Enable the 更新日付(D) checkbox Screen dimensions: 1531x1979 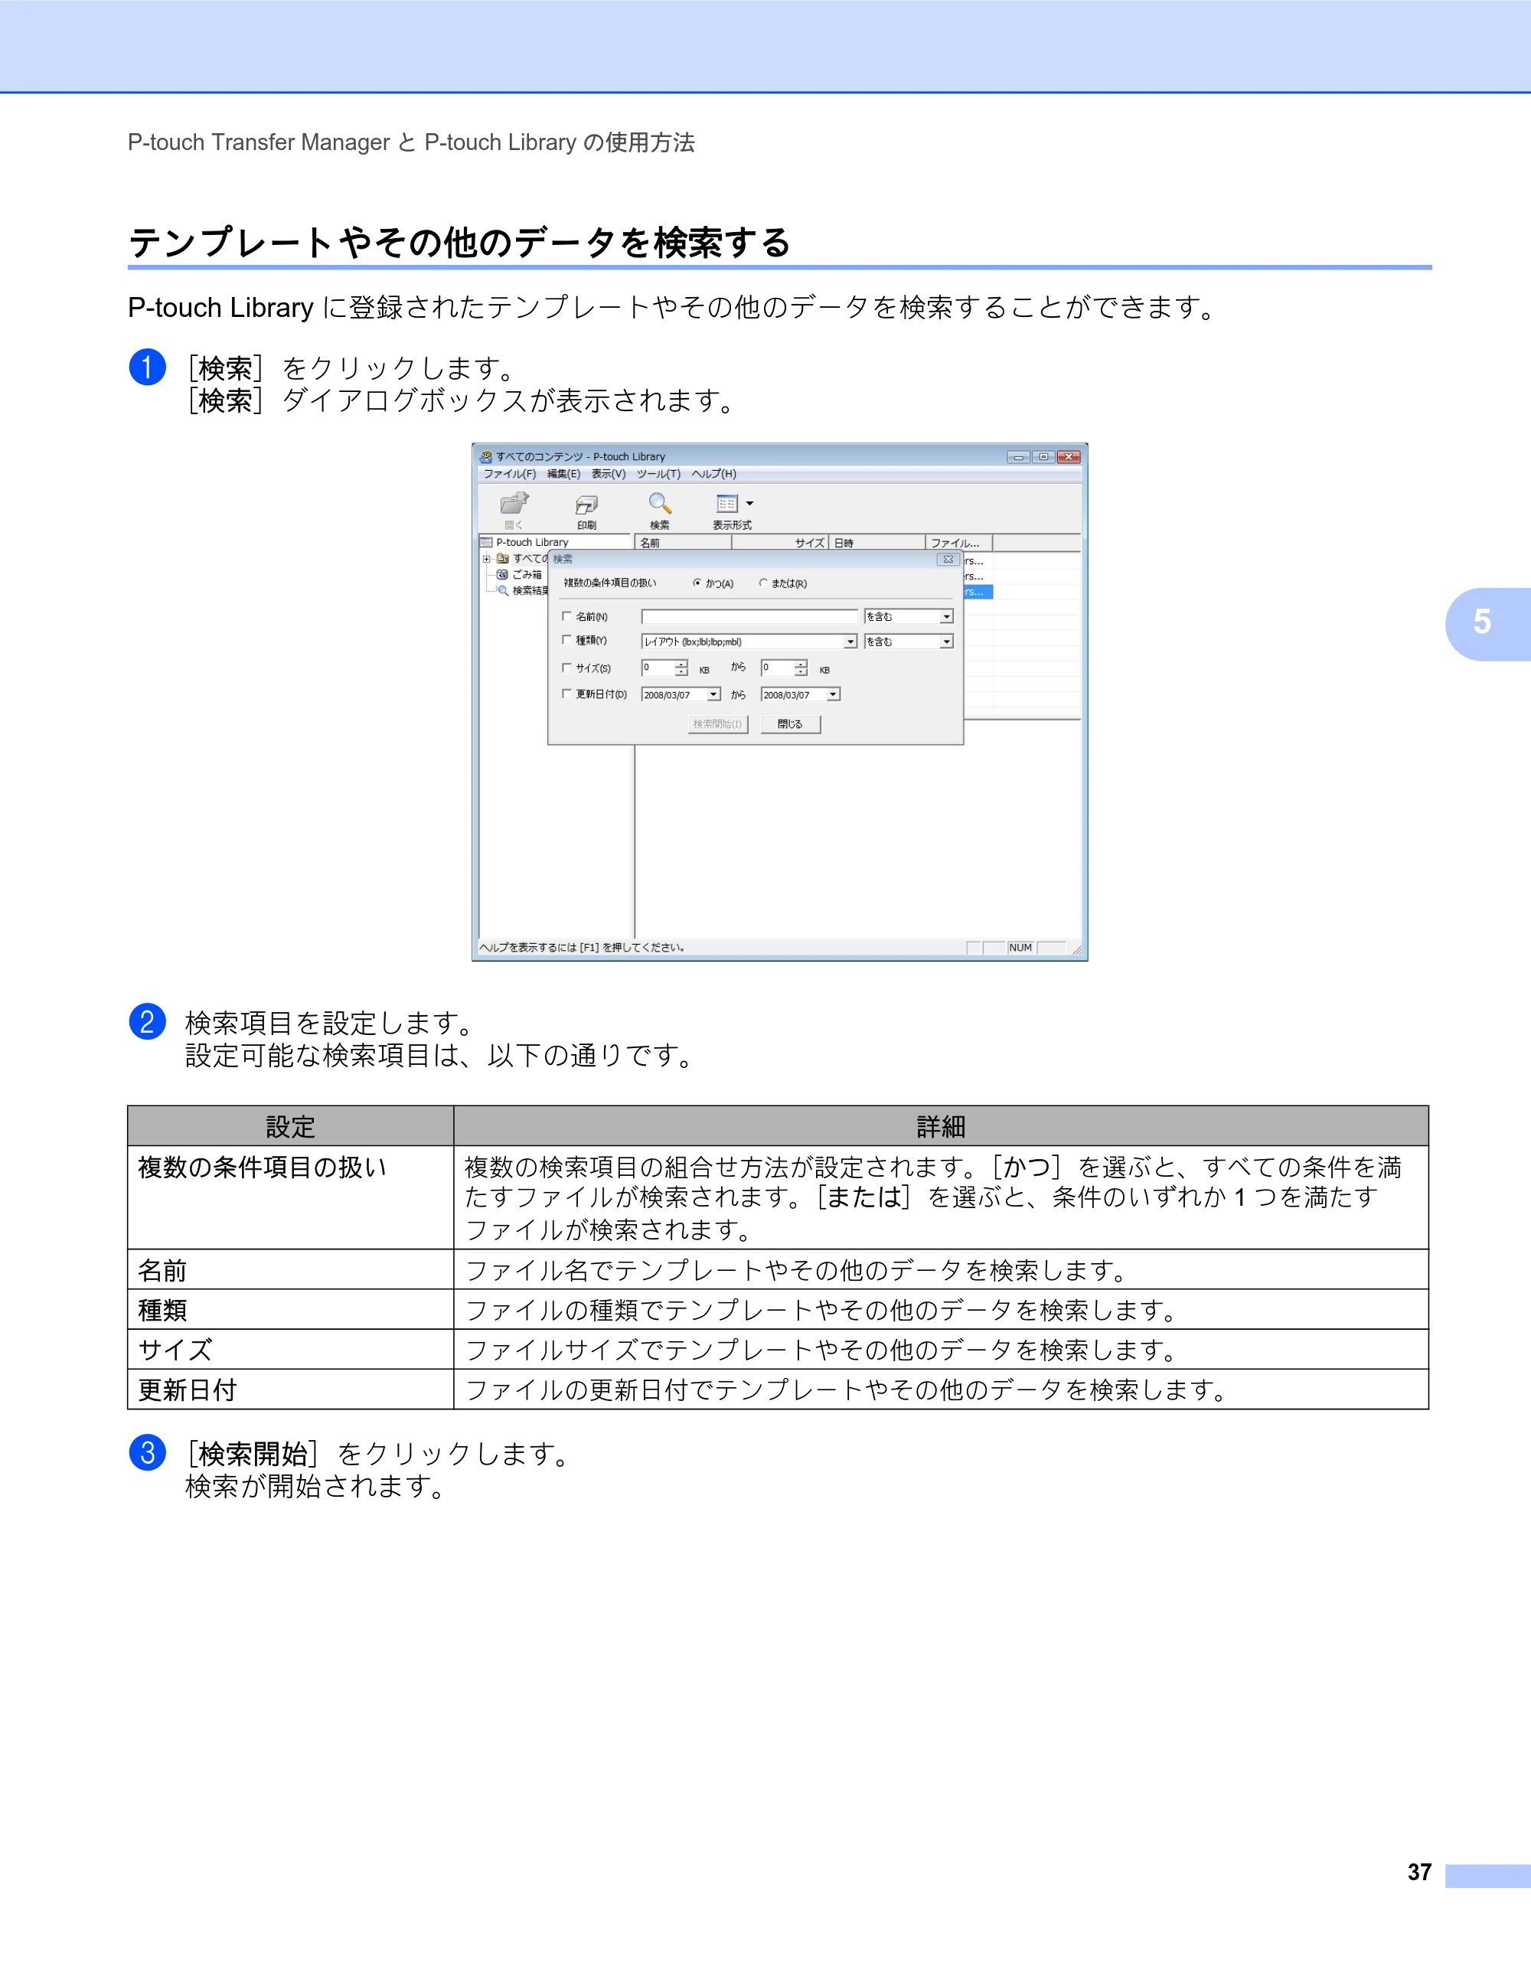(x=567, y=694)
